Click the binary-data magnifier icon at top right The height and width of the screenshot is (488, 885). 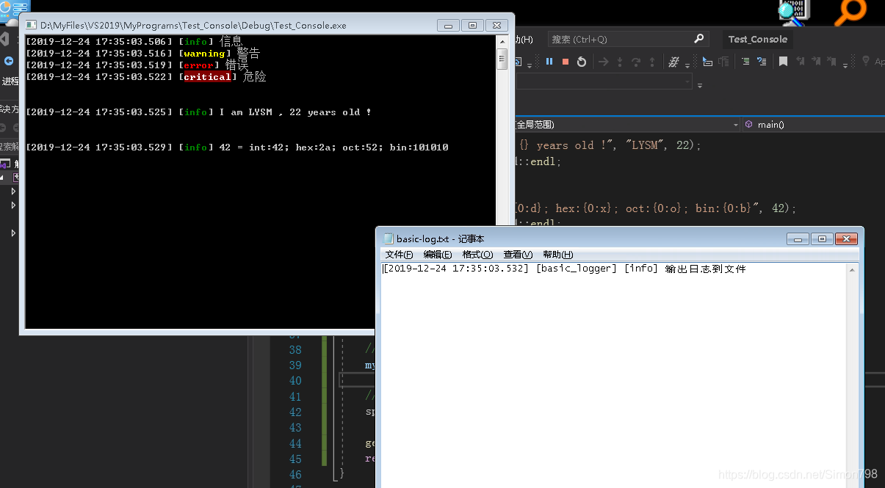[x=795, y=12]
